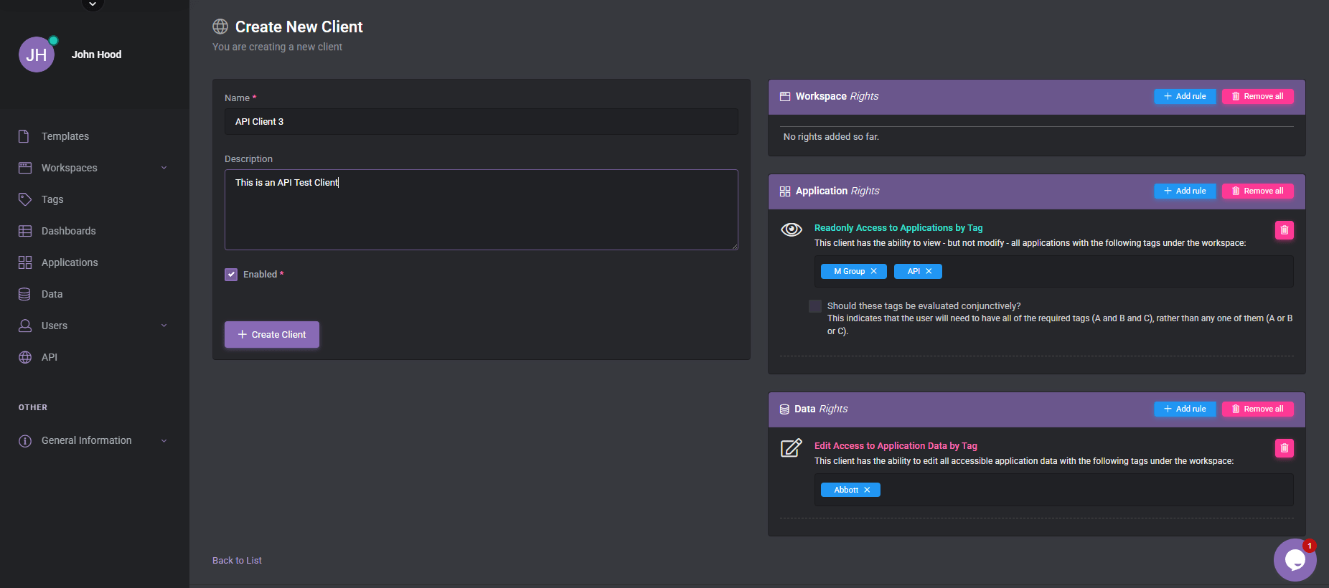Follow the Back to List link
Screen dimensions: 1329x588
237,560
